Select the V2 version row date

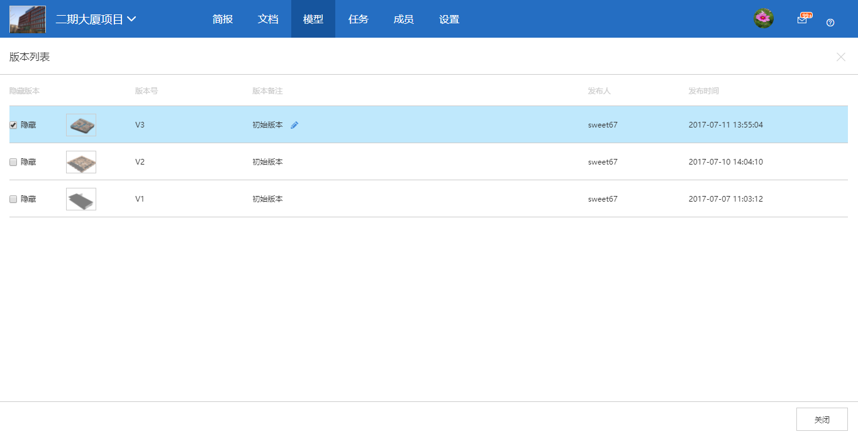click(x=725, y=162)
